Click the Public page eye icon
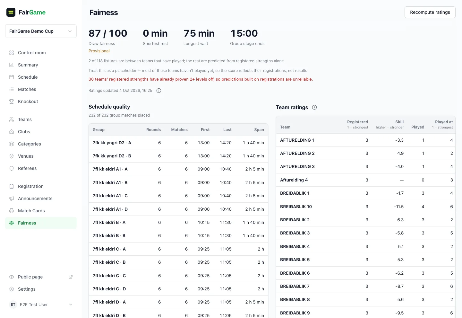This screenshot has width=462, height=318. pos(12,277)
